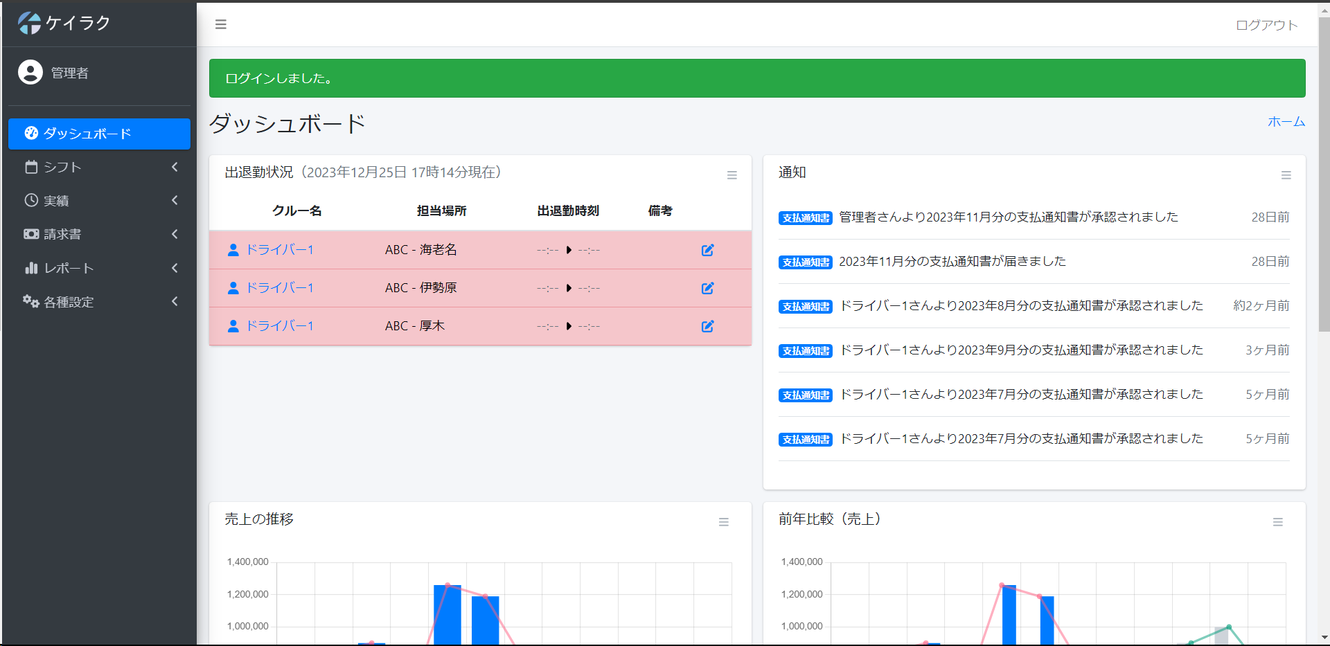Click 3ヶ月前 notification timestamp

(x=1268, y=350)
